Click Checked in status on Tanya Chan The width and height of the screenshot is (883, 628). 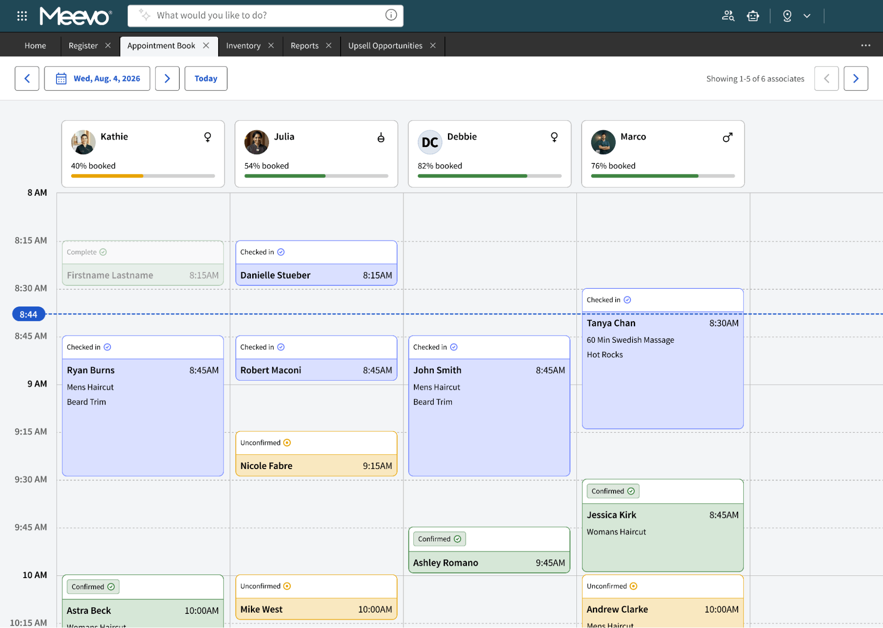(x=609, y=300)
